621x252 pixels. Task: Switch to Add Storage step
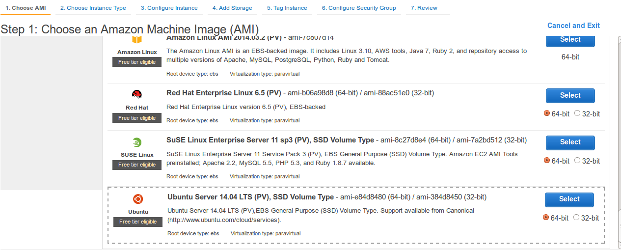click(x=232, y=8)
